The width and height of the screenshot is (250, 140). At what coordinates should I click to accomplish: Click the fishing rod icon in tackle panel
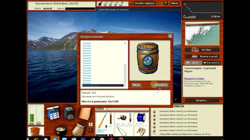coord(102,121)
